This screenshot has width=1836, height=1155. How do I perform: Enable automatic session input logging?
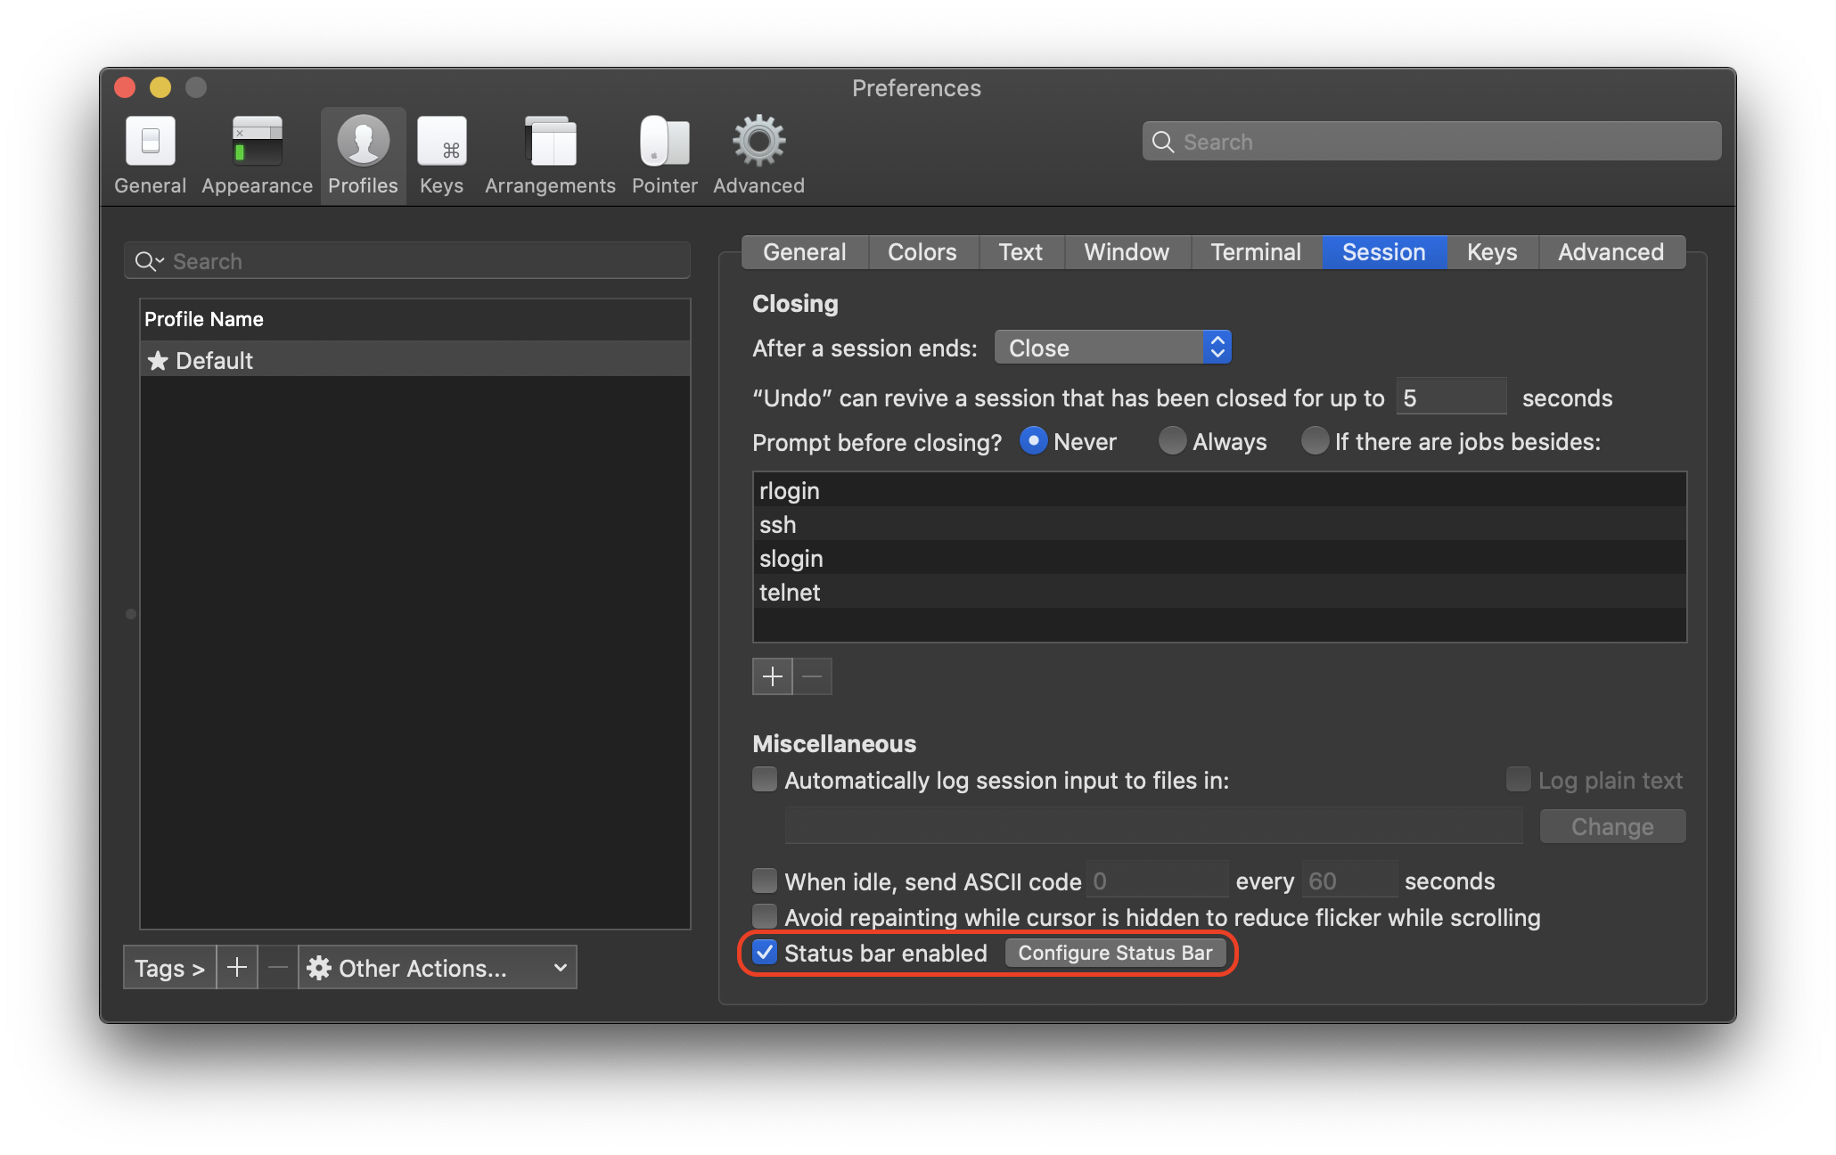point(765,780)
